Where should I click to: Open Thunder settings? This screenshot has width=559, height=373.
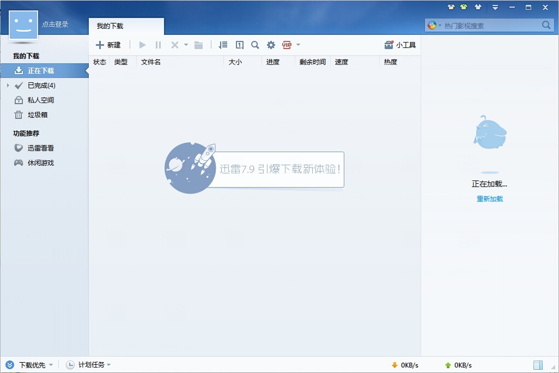point(271,45)
